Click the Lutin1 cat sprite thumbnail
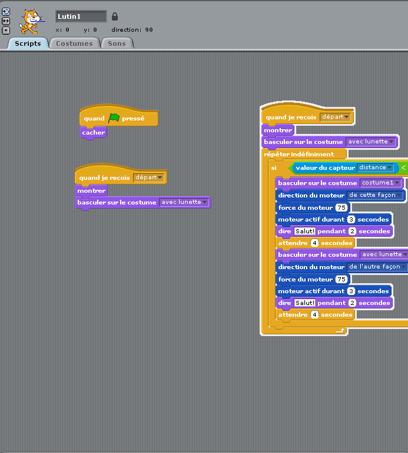The image size is (408, 453). pyautogui.click(x=31, y=21)
